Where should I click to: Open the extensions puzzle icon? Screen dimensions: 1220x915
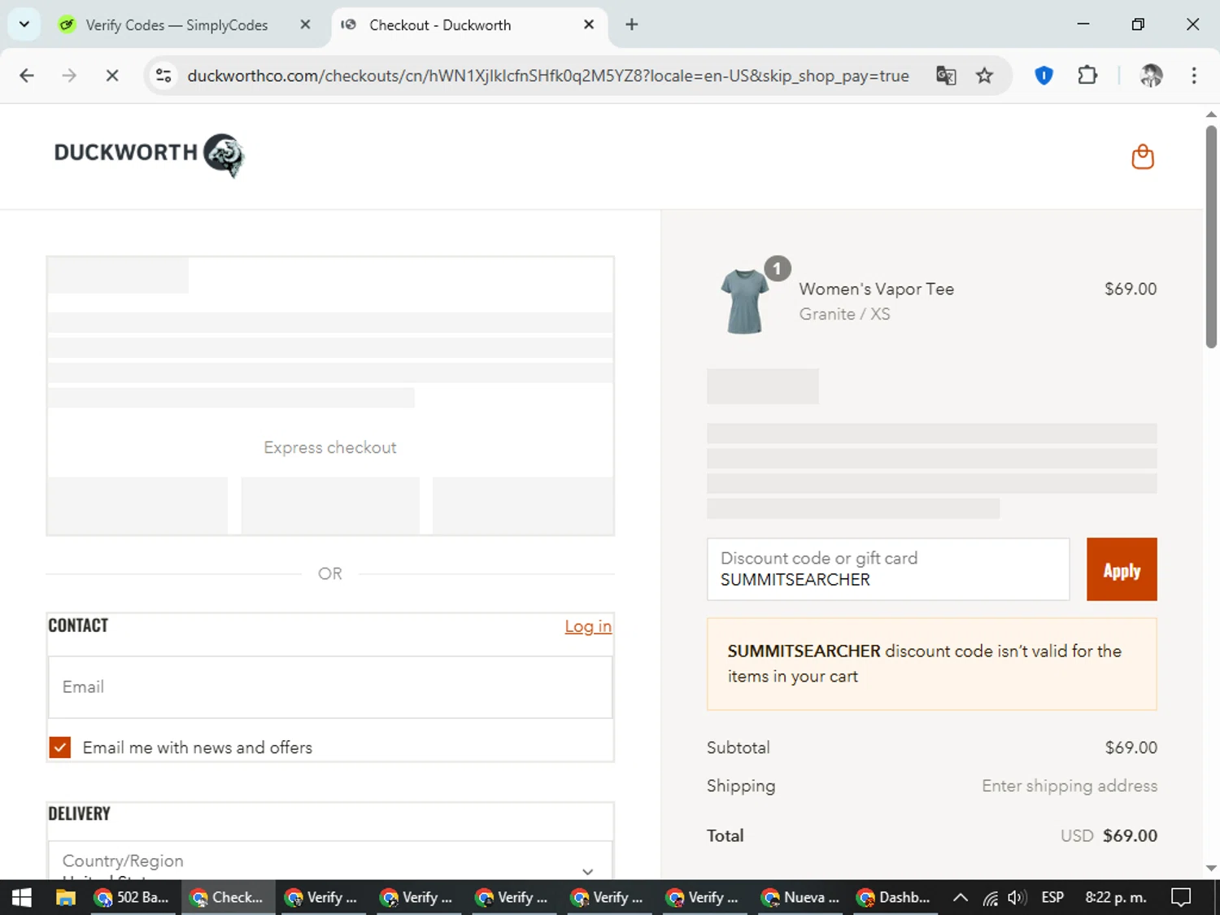(x=1087, y=76)
